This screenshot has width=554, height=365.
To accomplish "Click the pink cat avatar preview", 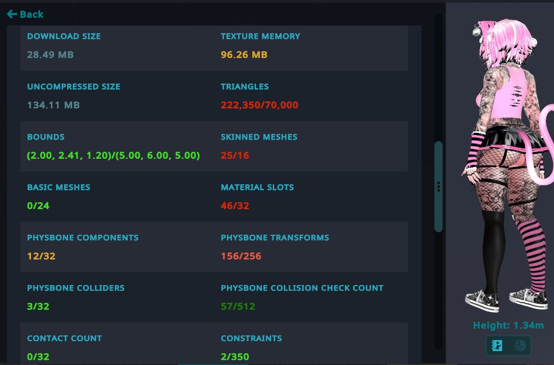I will coord(508,165).
